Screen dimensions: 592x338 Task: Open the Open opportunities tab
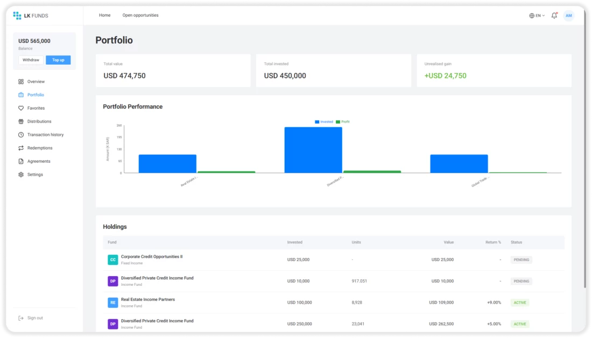tap(140, 16)
